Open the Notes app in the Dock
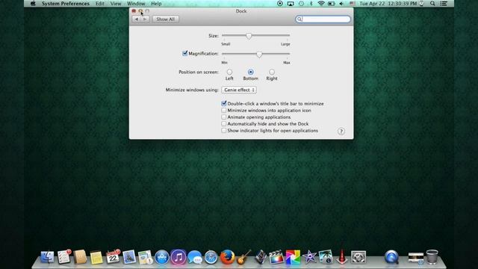Image resolution: width=478 pixels, height=269 pixels. tap(96, 257)
